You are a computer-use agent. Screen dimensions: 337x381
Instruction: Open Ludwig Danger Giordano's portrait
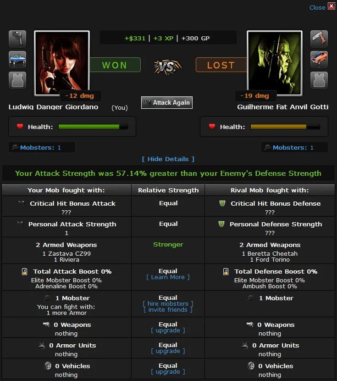click(62, 63)
